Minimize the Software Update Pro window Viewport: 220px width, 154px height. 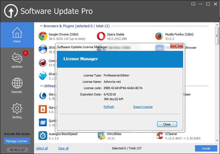click(201, 4)
